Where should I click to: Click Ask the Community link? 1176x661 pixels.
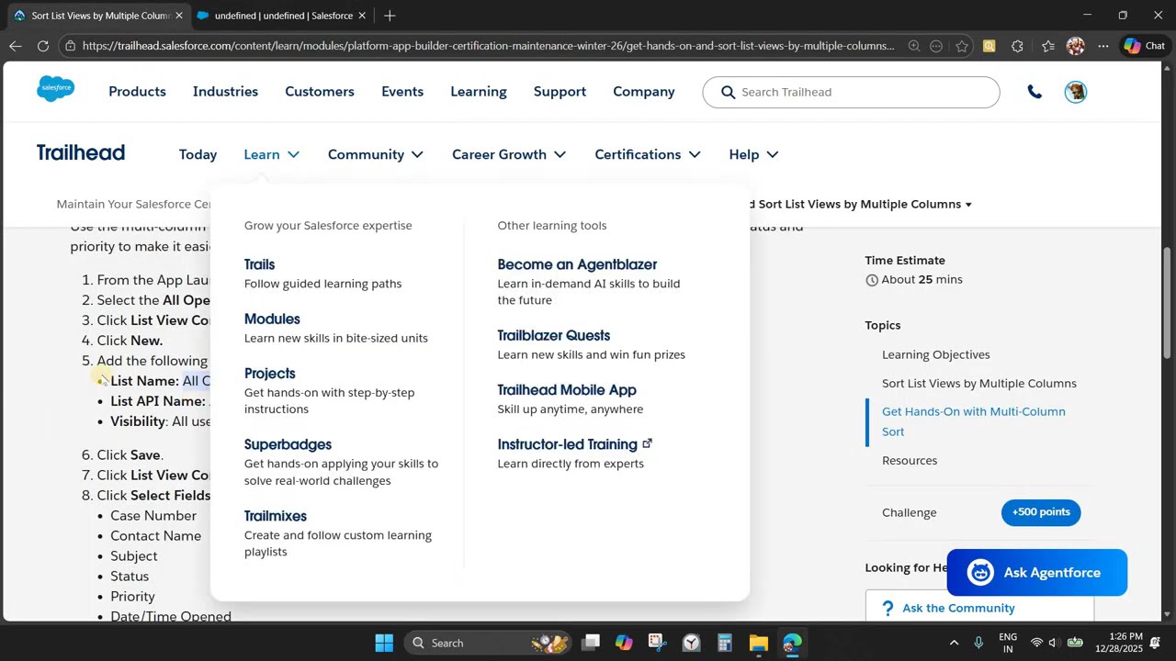click(x=958, y=608)
